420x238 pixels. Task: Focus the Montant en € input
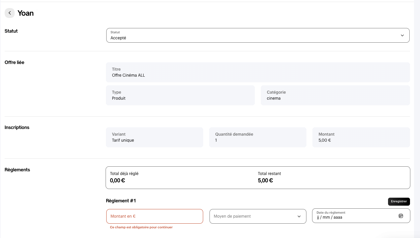pyautogui.click(x=155, y=216)
